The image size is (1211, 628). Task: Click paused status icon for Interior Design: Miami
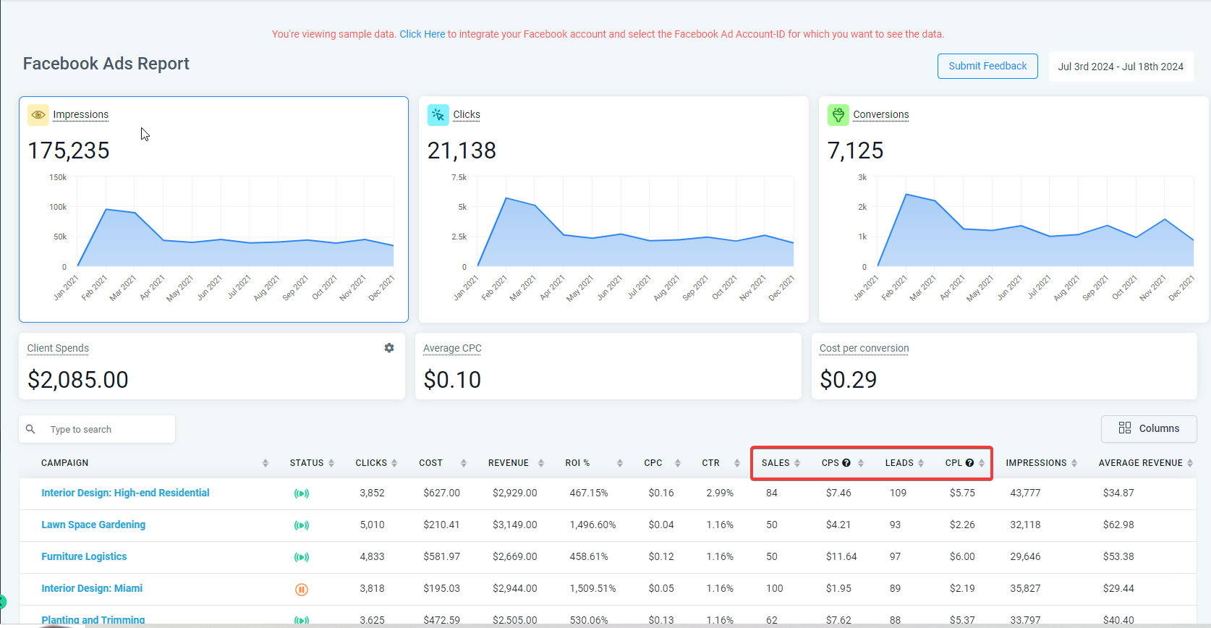click(302, 589)
